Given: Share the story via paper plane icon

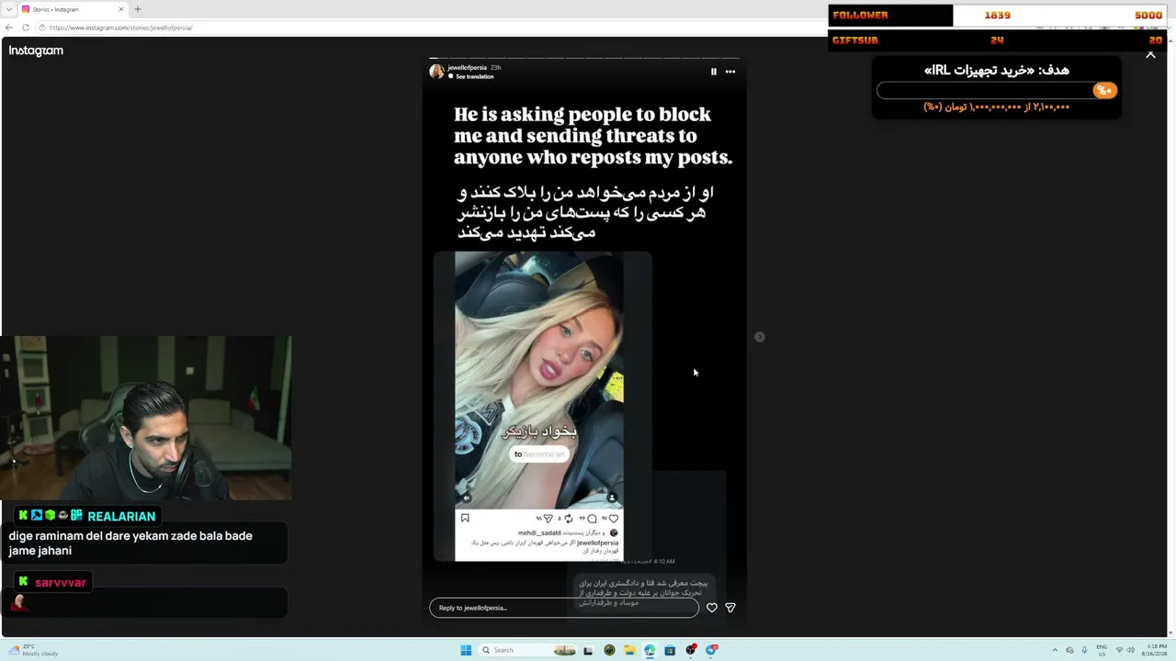Looking at the screenshot, I should click(730, 608).
